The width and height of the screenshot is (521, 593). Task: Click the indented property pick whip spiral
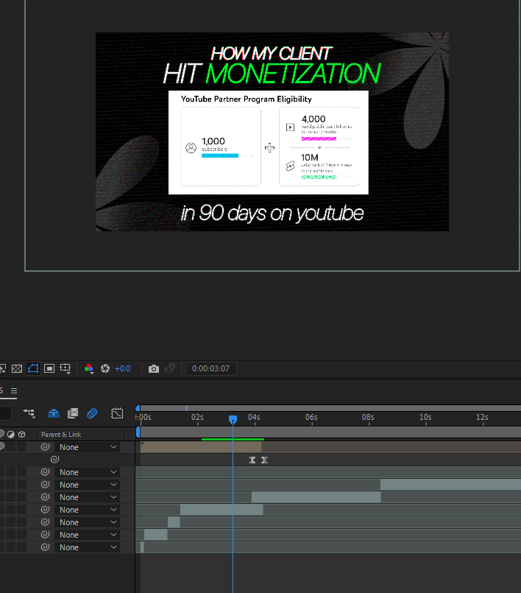coord(54,460)
